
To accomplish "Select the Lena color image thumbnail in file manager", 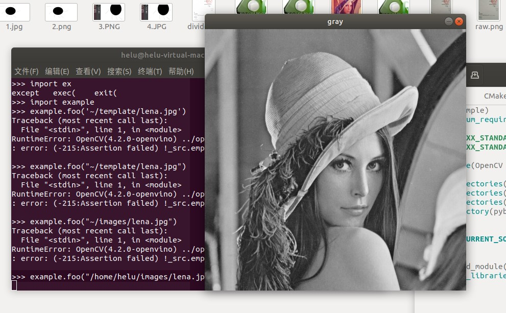I will [346, 7].
